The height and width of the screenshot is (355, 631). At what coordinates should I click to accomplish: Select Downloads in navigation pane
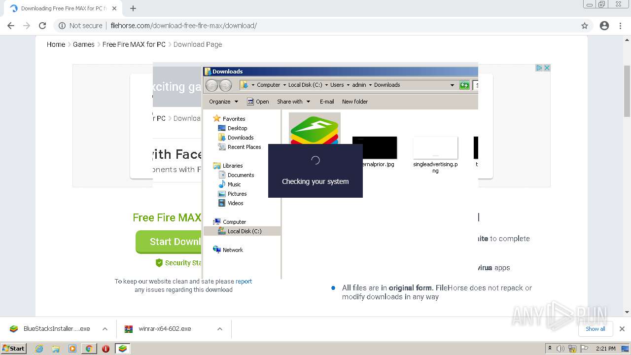[241, 138]
